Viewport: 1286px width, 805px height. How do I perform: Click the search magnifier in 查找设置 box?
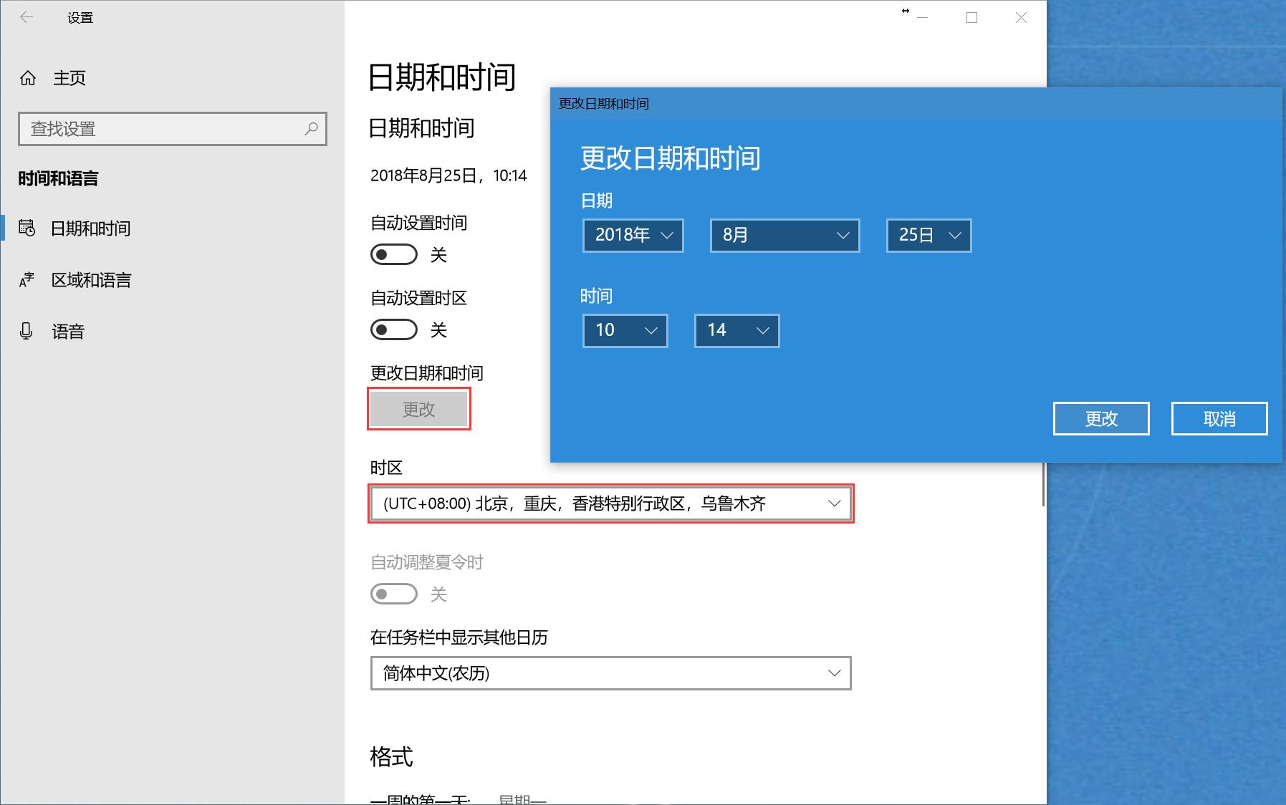pyautogui.click(x=311, y=130)
